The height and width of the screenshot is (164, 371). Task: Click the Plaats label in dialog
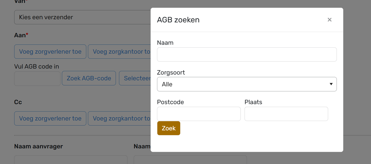point(253,102)
